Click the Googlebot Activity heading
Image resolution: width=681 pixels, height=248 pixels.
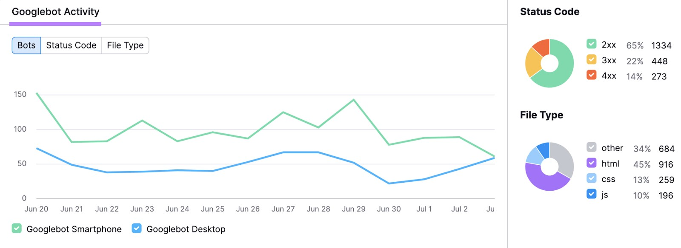[56, 12]
